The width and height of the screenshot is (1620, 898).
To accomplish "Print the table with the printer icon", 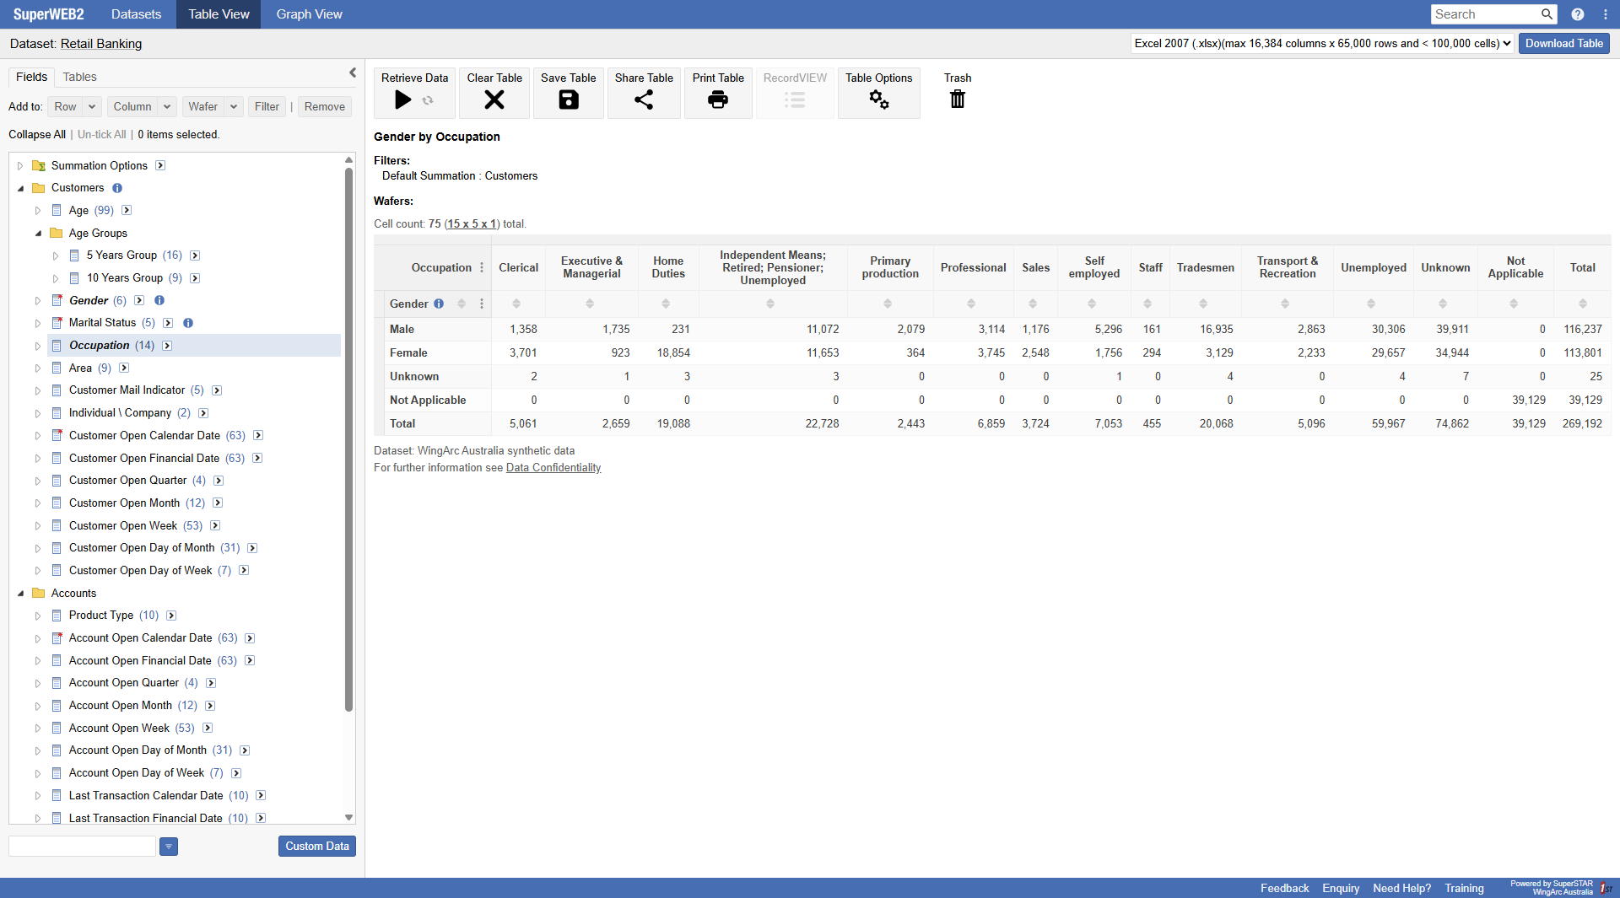I will 718,99.
